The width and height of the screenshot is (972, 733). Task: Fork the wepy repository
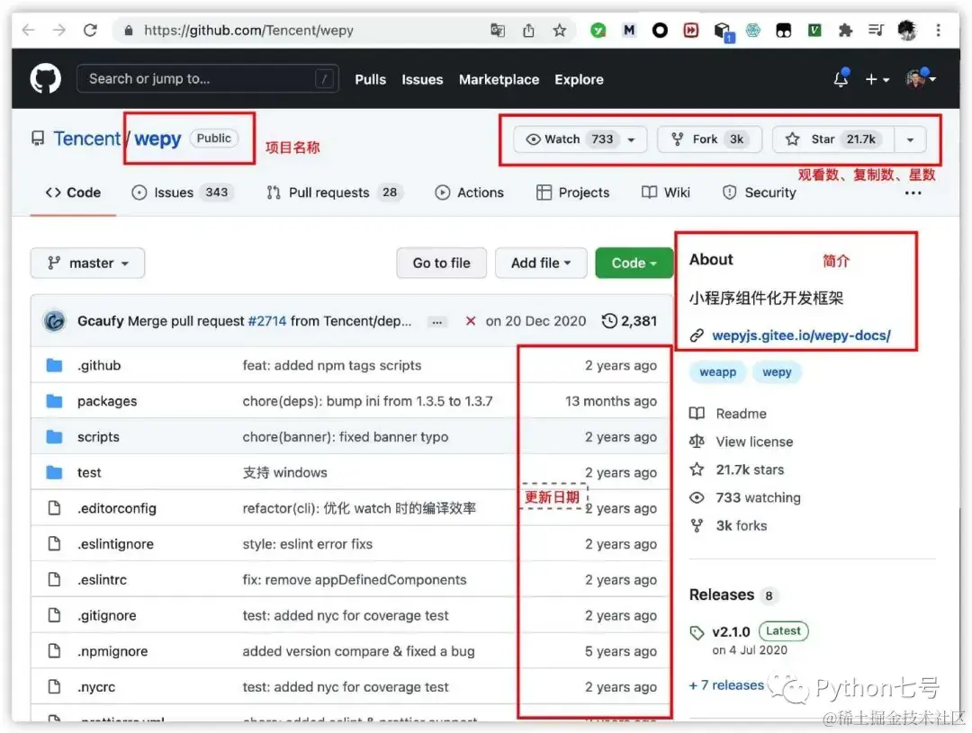point(710,139)
